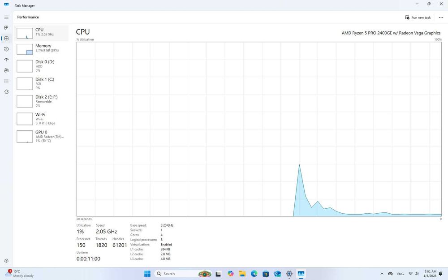Click the Virtualization Enabled value
The width and height of the screenshot is (448, 280).
(166, 245)
